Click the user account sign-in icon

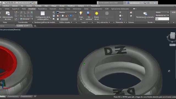[x=128, y=3]
